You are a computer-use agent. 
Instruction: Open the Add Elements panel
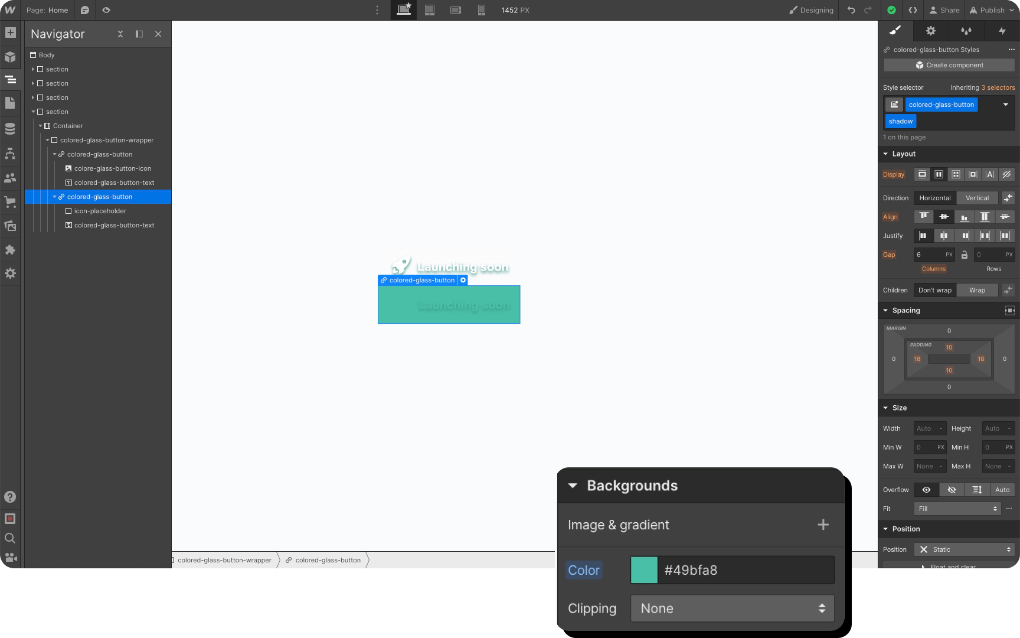tap(11, 32)
